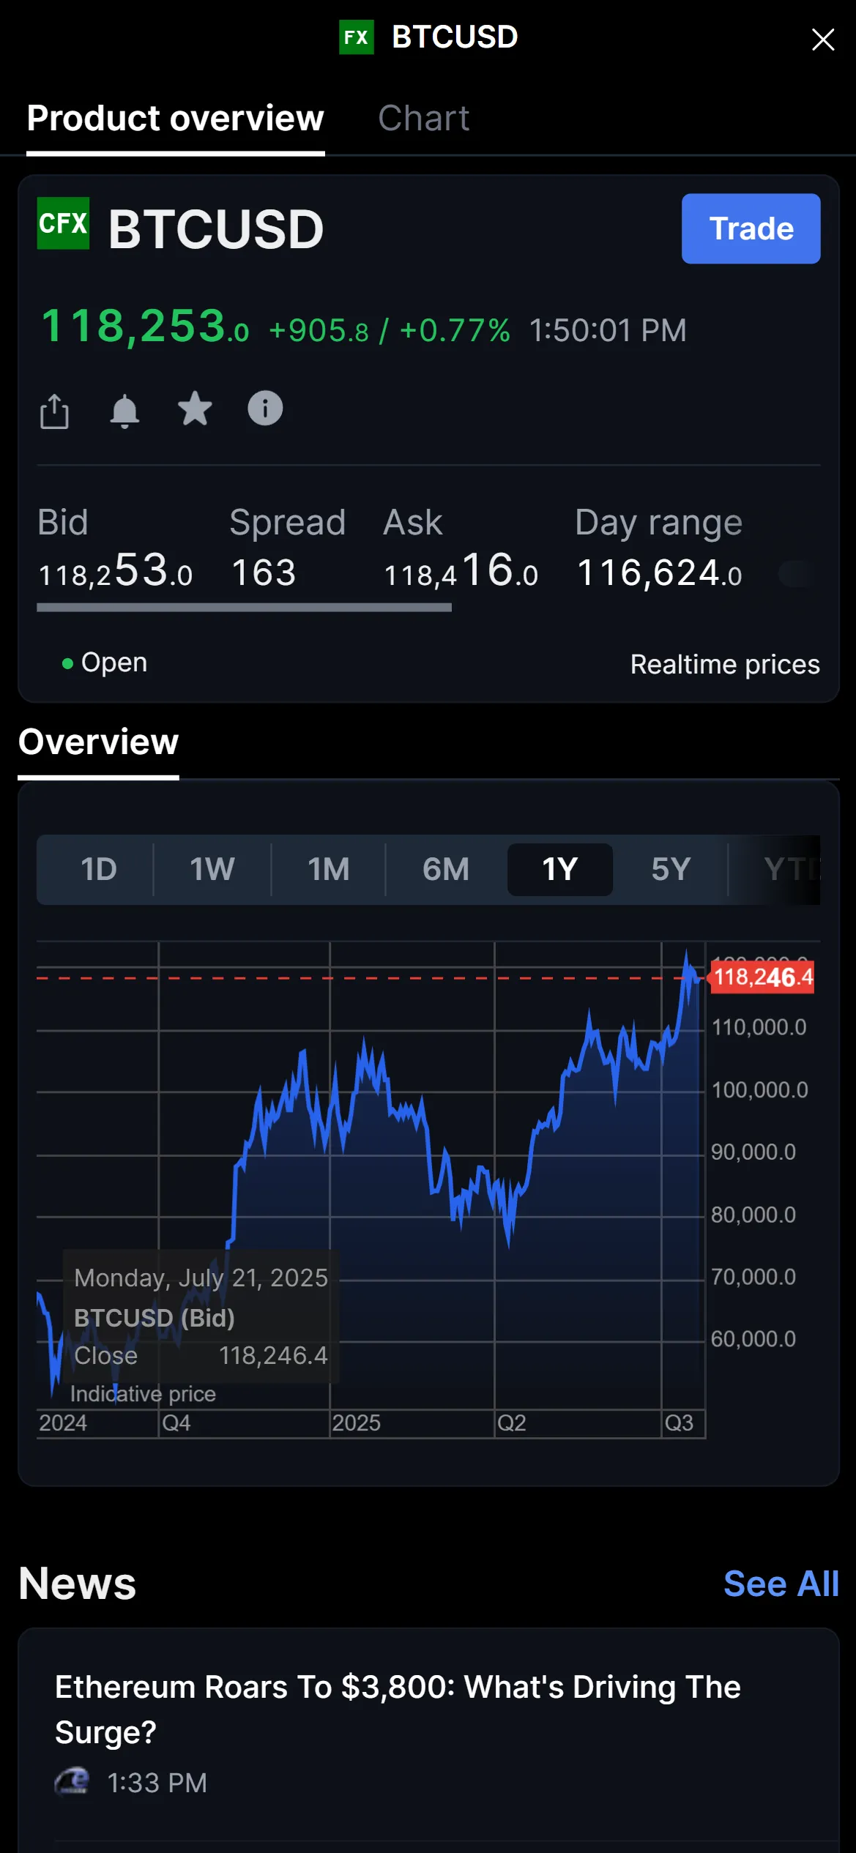The width and height of the screenshot is (856, 1853).
Task: Click the Bid price 118,253.0
Action: (x=116, y=571)
